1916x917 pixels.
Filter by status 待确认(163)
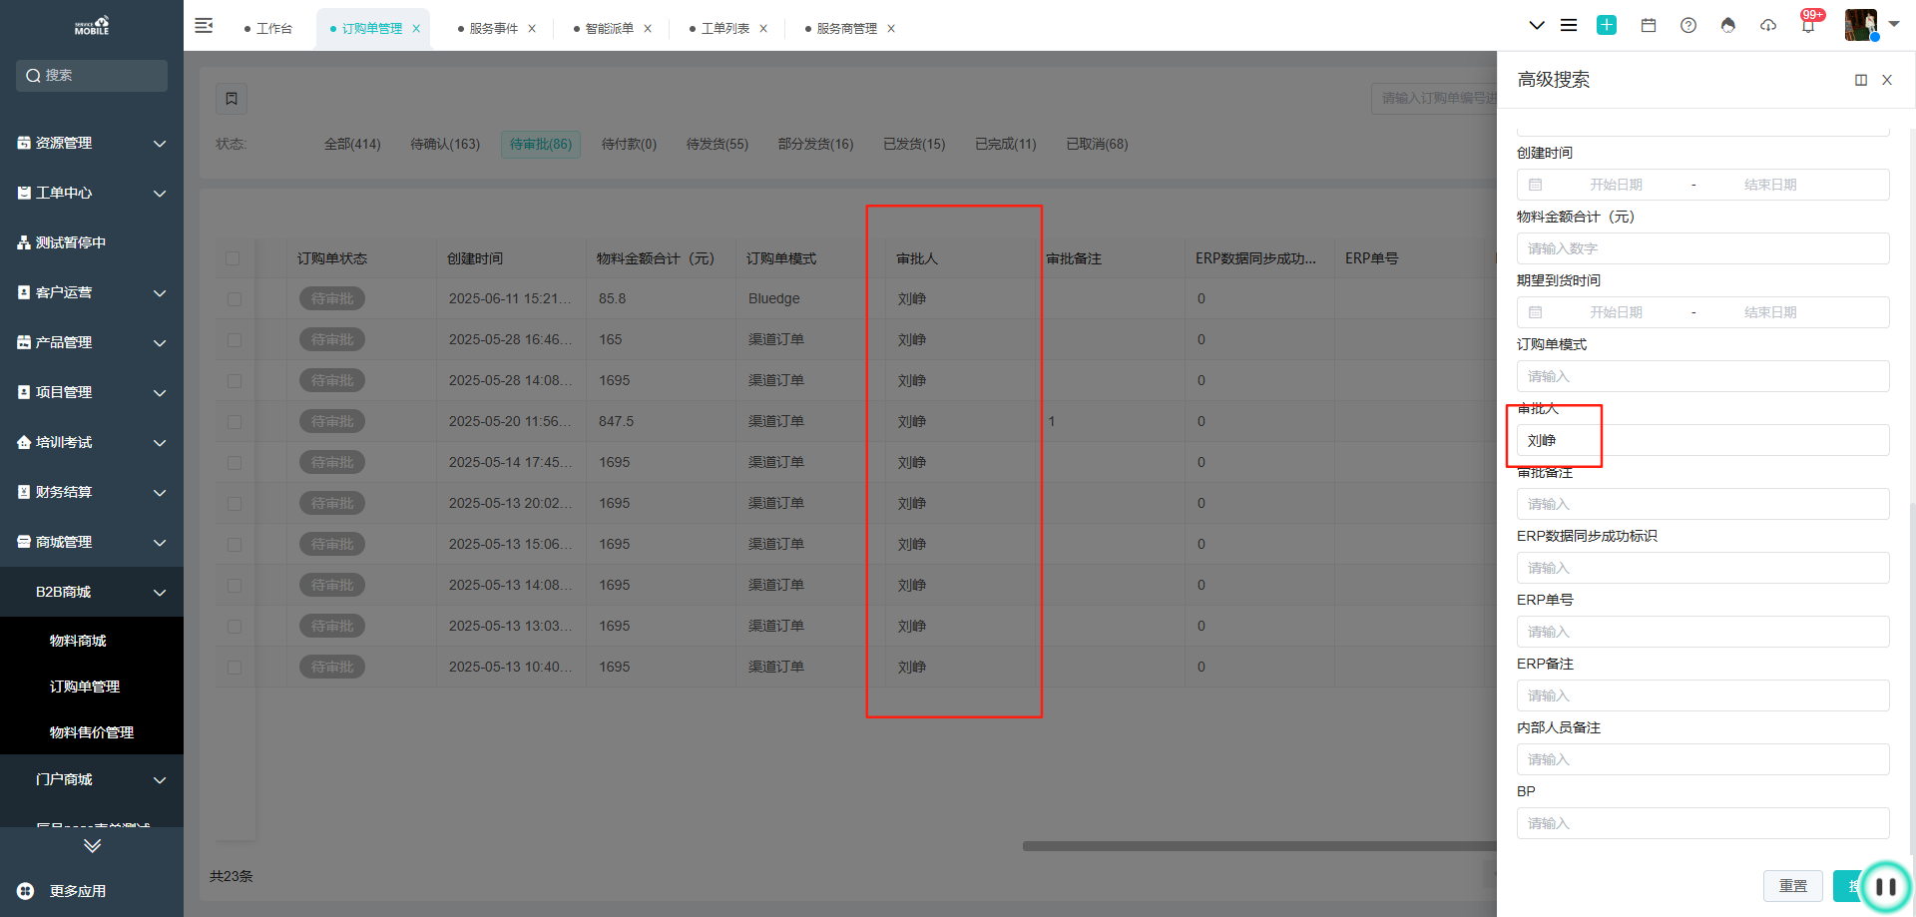[x=445, y=144]
